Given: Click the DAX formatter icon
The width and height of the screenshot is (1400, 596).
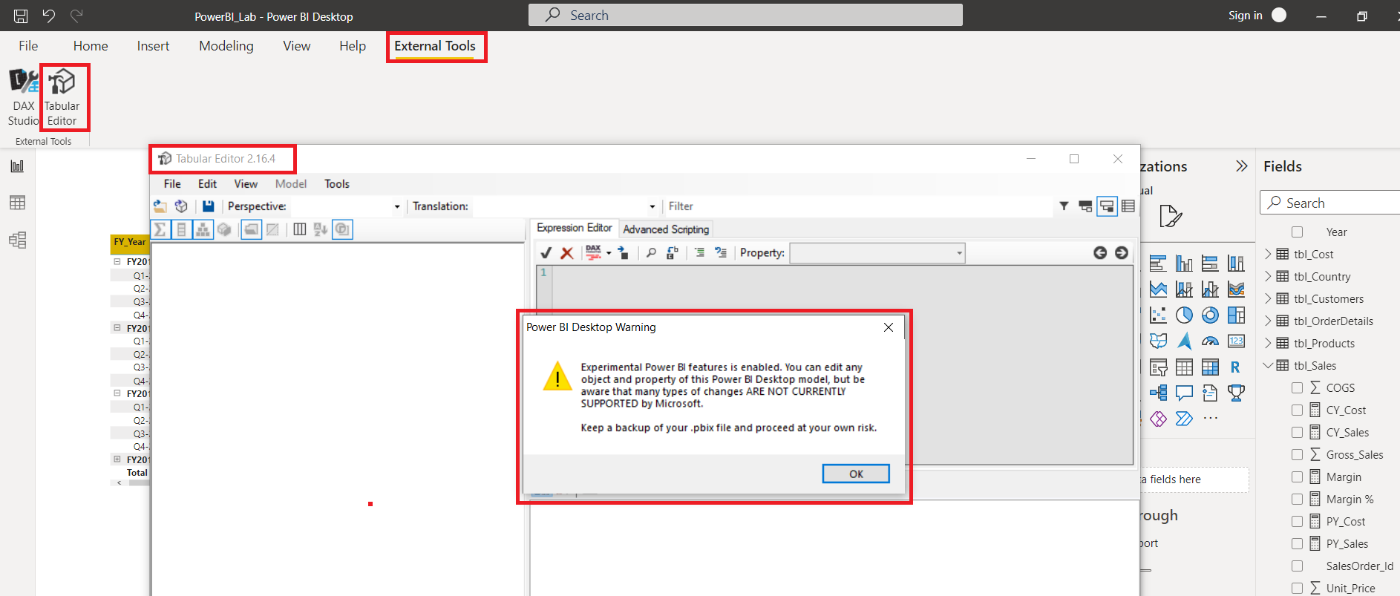Looking at the screenshot, I should tap(593, 253).
